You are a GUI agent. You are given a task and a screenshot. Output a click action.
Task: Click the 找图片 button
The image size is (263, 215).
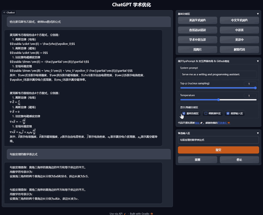pos(197,49)
